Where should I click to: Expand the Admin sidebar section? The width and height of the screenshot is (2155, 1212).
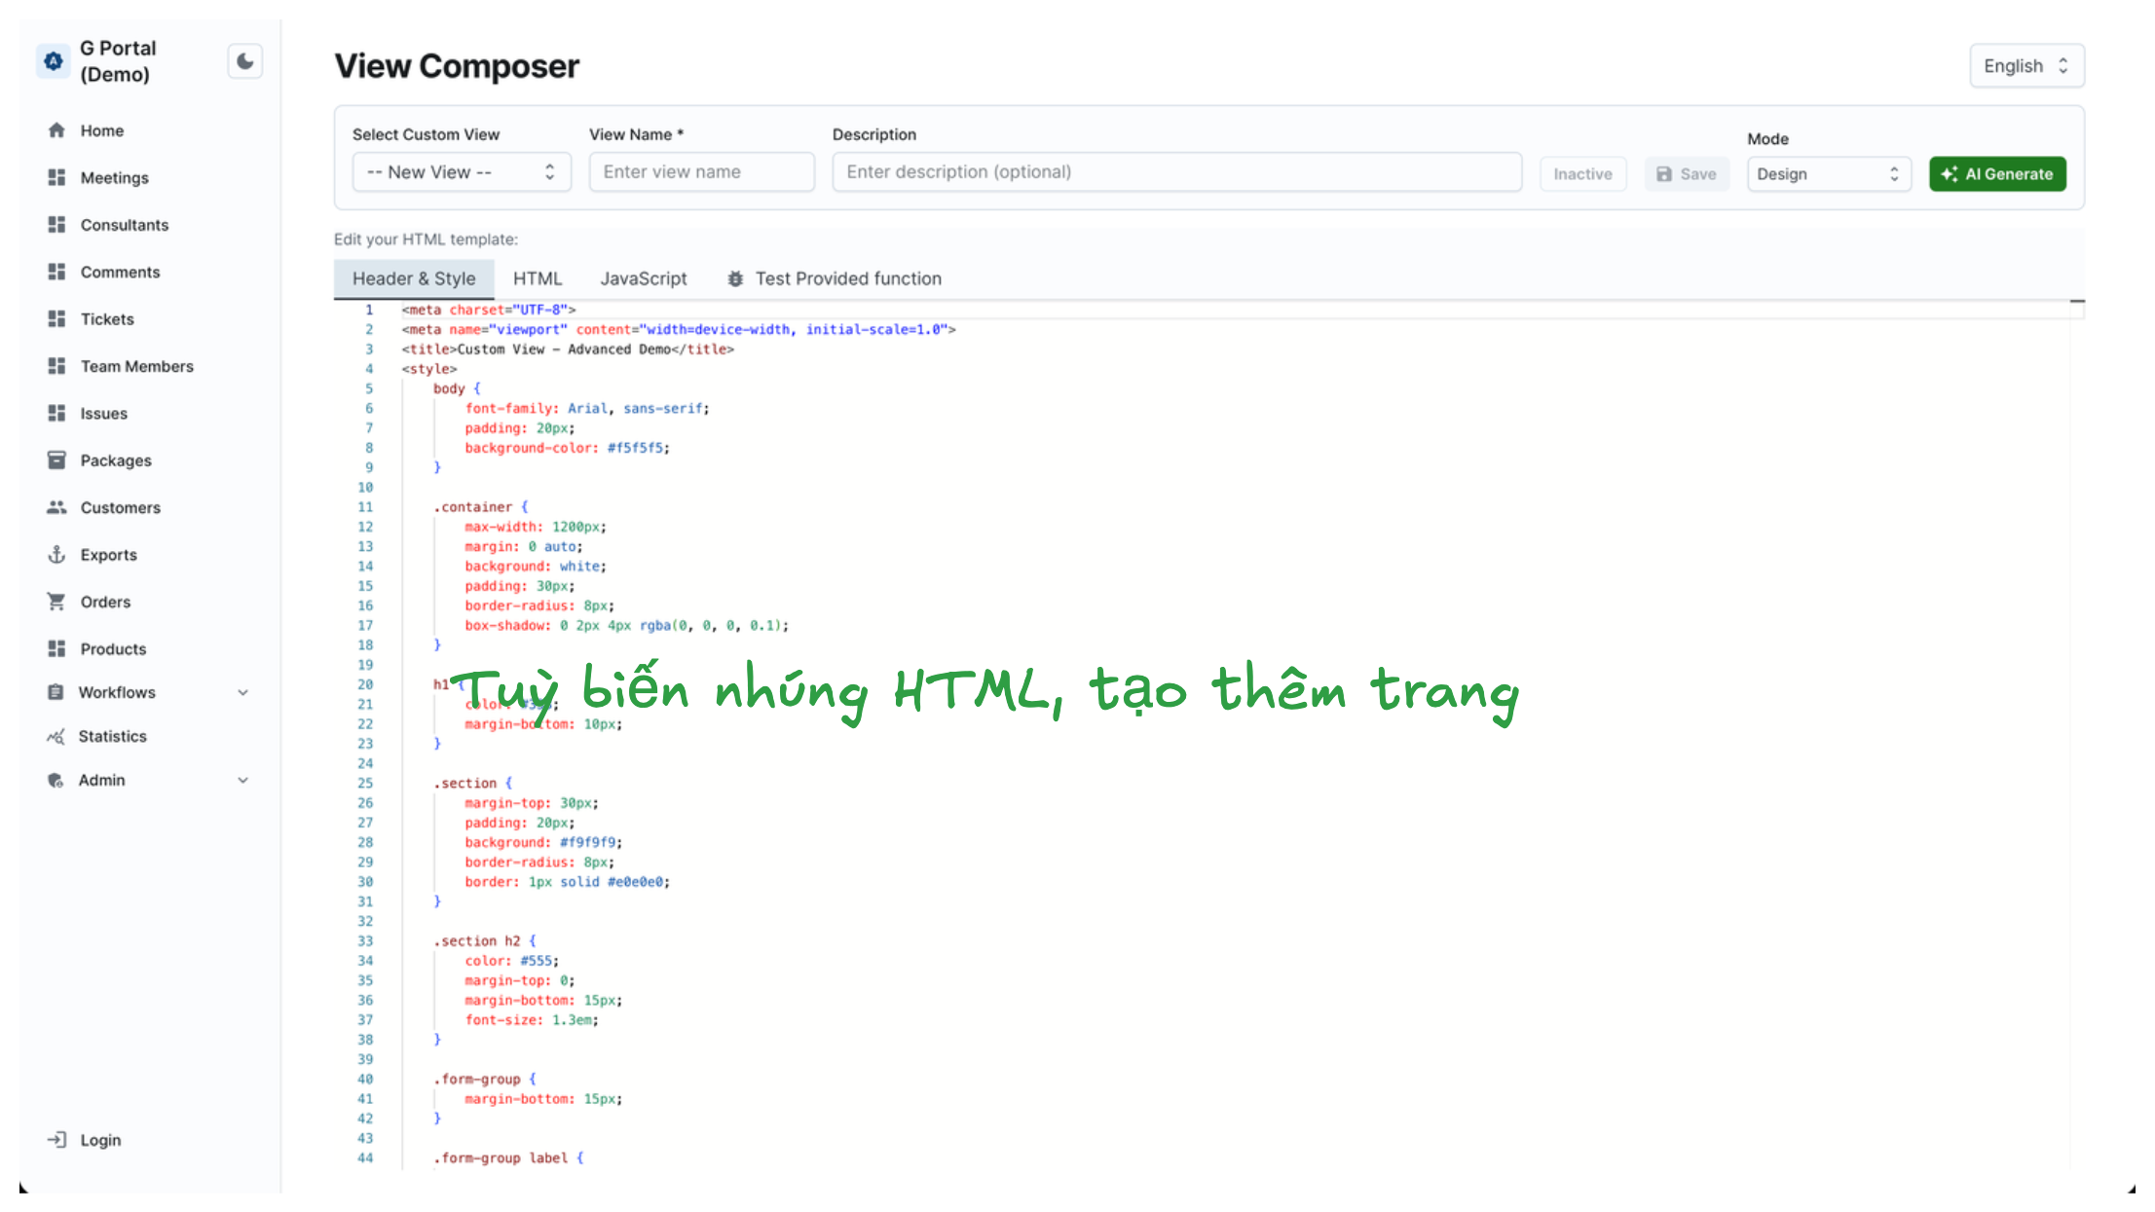pyautogui.click(x=243, y=780)
